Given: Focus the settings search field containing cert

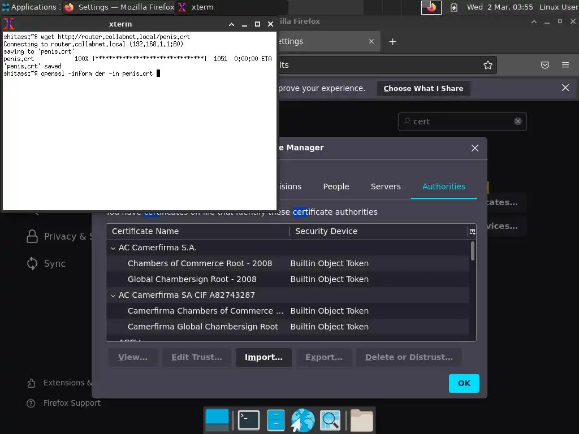Looking at the screenshot, I should pyautogui.click(x=463, y=121).
